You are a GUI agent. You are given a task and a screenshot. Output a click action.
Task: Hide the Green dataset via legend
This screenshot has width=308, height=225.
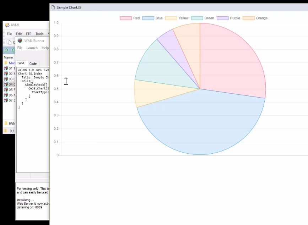(202, 18)
